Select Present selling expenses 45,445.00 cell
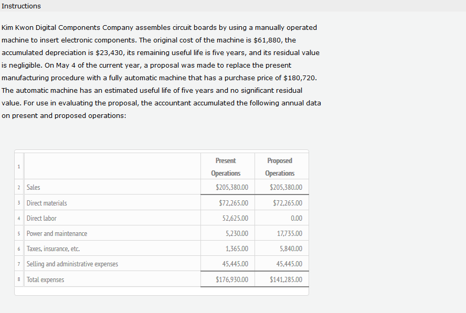This screenshot has height=313, width=466. [x=228, y=263]
